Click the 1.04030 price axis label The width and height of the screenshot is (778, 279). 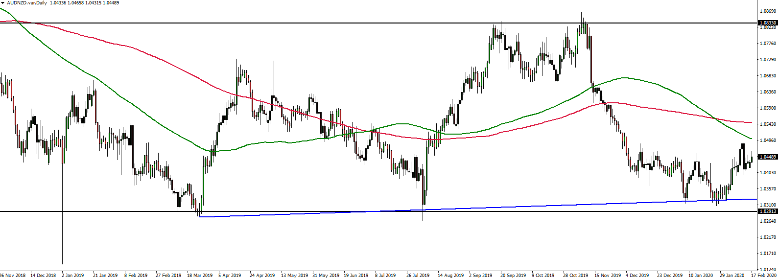click(767, 173)
